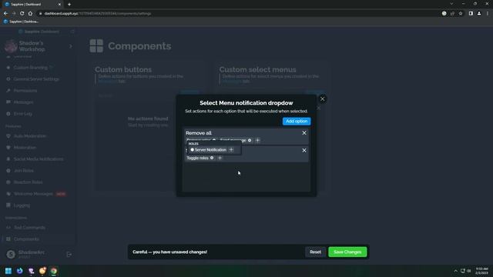Open the tab search chevron in the title bar
Screen dimensions: 493x277
(x=451, y=4)
